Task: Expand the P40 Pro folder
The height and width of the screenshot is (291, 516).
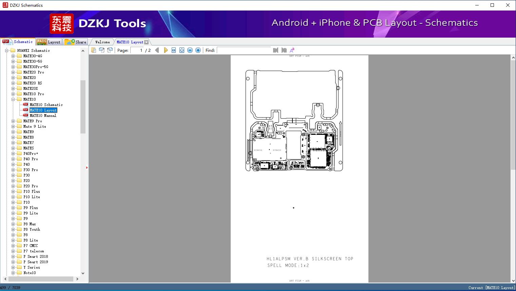Action: click(13, 159)
